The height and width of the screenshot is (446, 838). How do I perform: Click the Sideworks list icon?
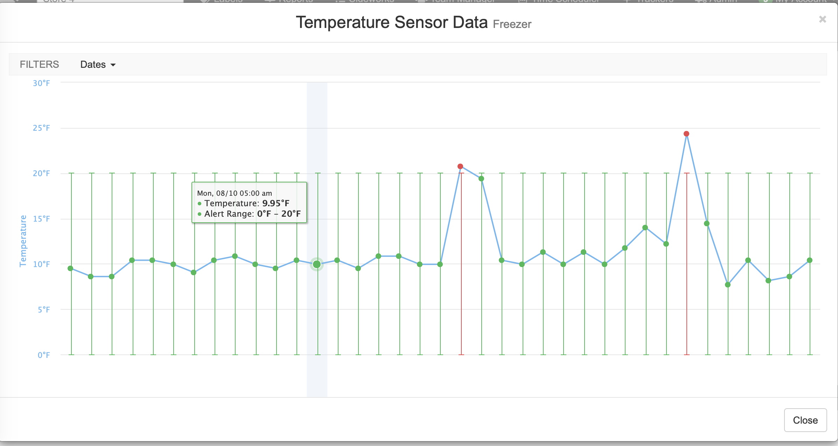(x=340, y=2)
